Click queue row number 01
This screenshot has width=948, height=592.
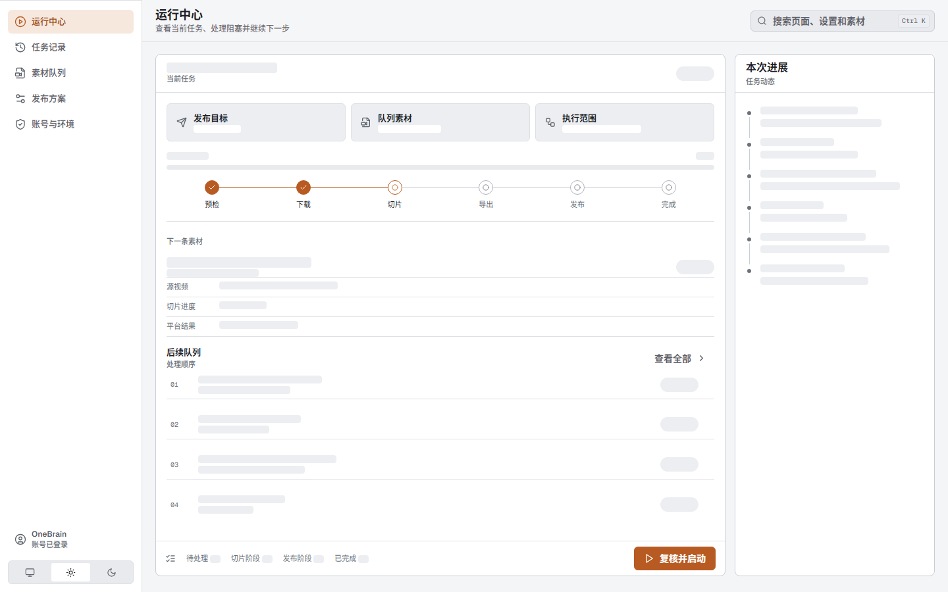[x=174, y=385]
